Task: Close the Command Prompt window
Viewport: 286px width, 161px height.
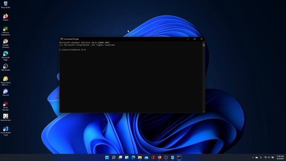Action: tap(202, 39)
